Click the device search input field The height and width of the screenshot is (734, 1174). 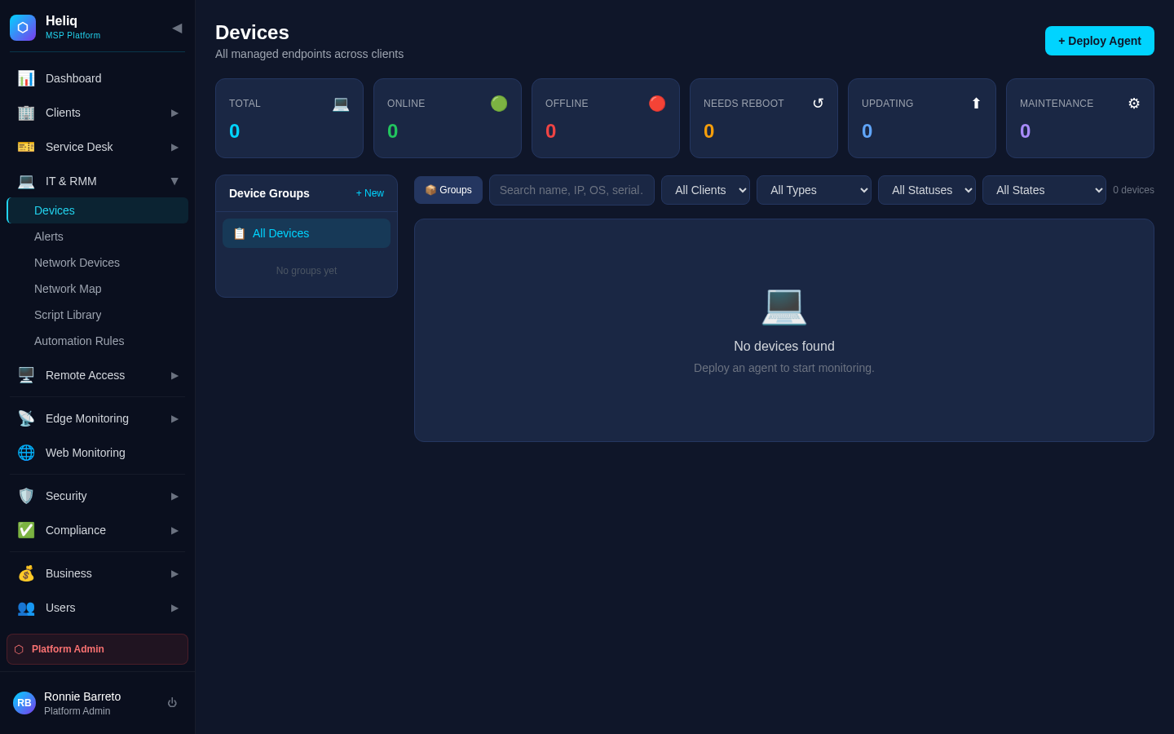[x=571, y=190]
